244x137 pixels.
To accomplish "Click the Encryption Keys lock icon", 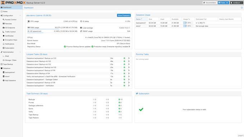I will coord(4,40).
